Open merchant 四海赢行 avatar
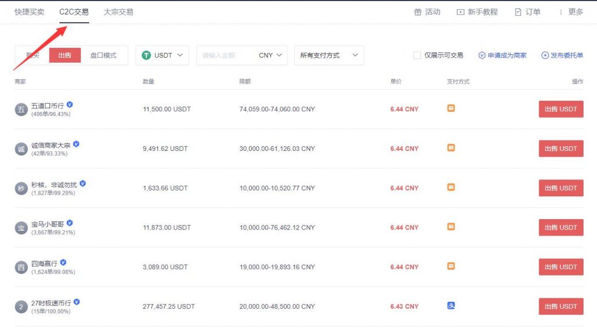597x331 pixels. [22, 267]
